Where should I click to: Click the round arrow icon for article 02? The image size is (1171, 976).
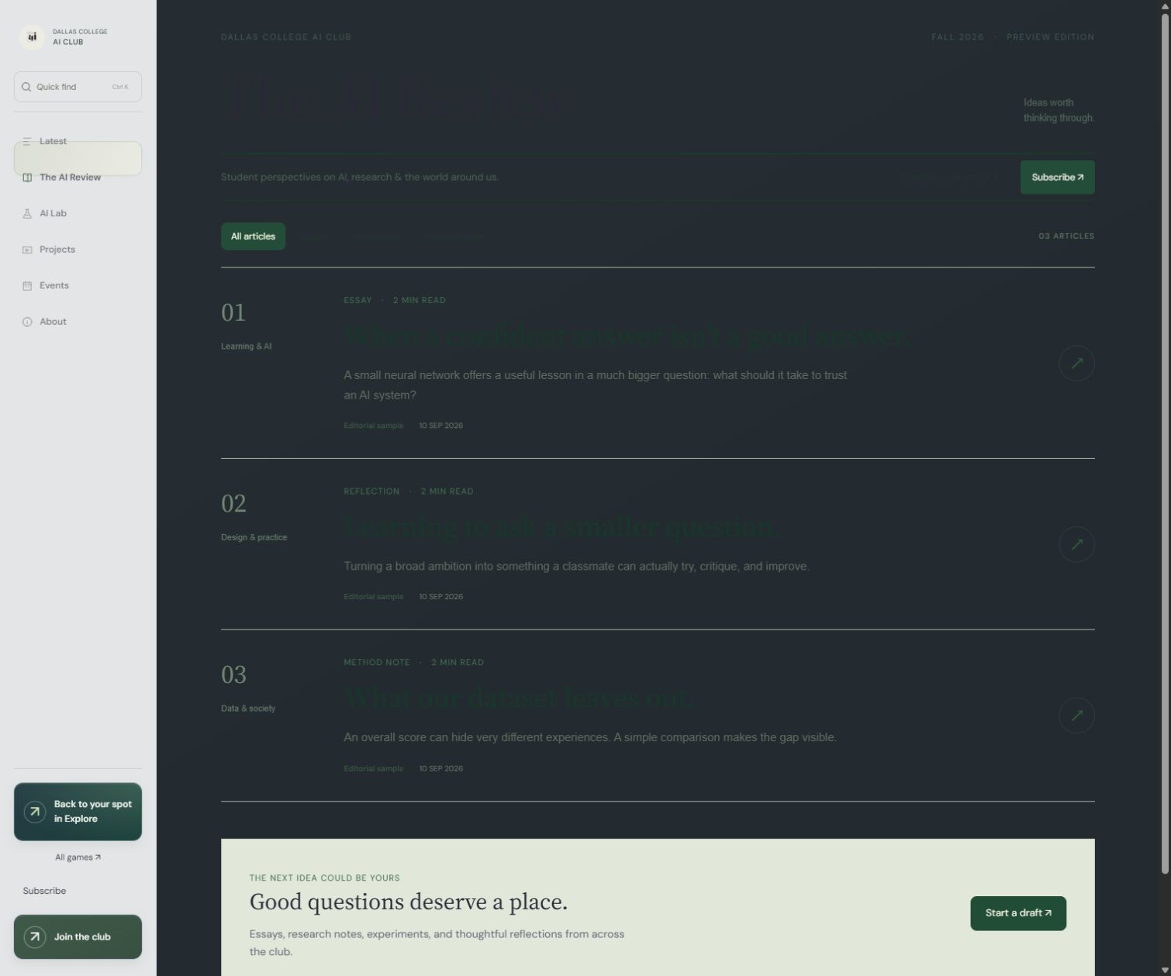(x=1076, y=544)
